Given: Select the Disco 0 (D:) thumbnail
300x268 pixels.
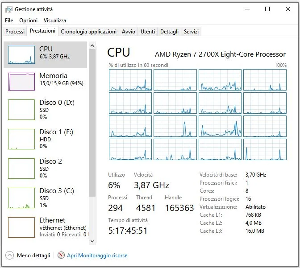Looking at the screenshot, I should 21,110.
